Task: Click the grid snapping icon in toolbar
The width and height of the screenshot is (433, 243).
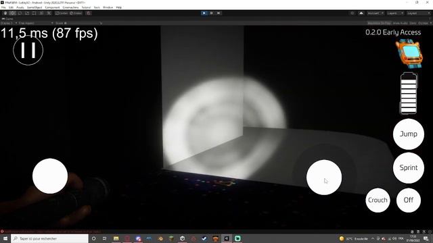Action: coord(89,13)
